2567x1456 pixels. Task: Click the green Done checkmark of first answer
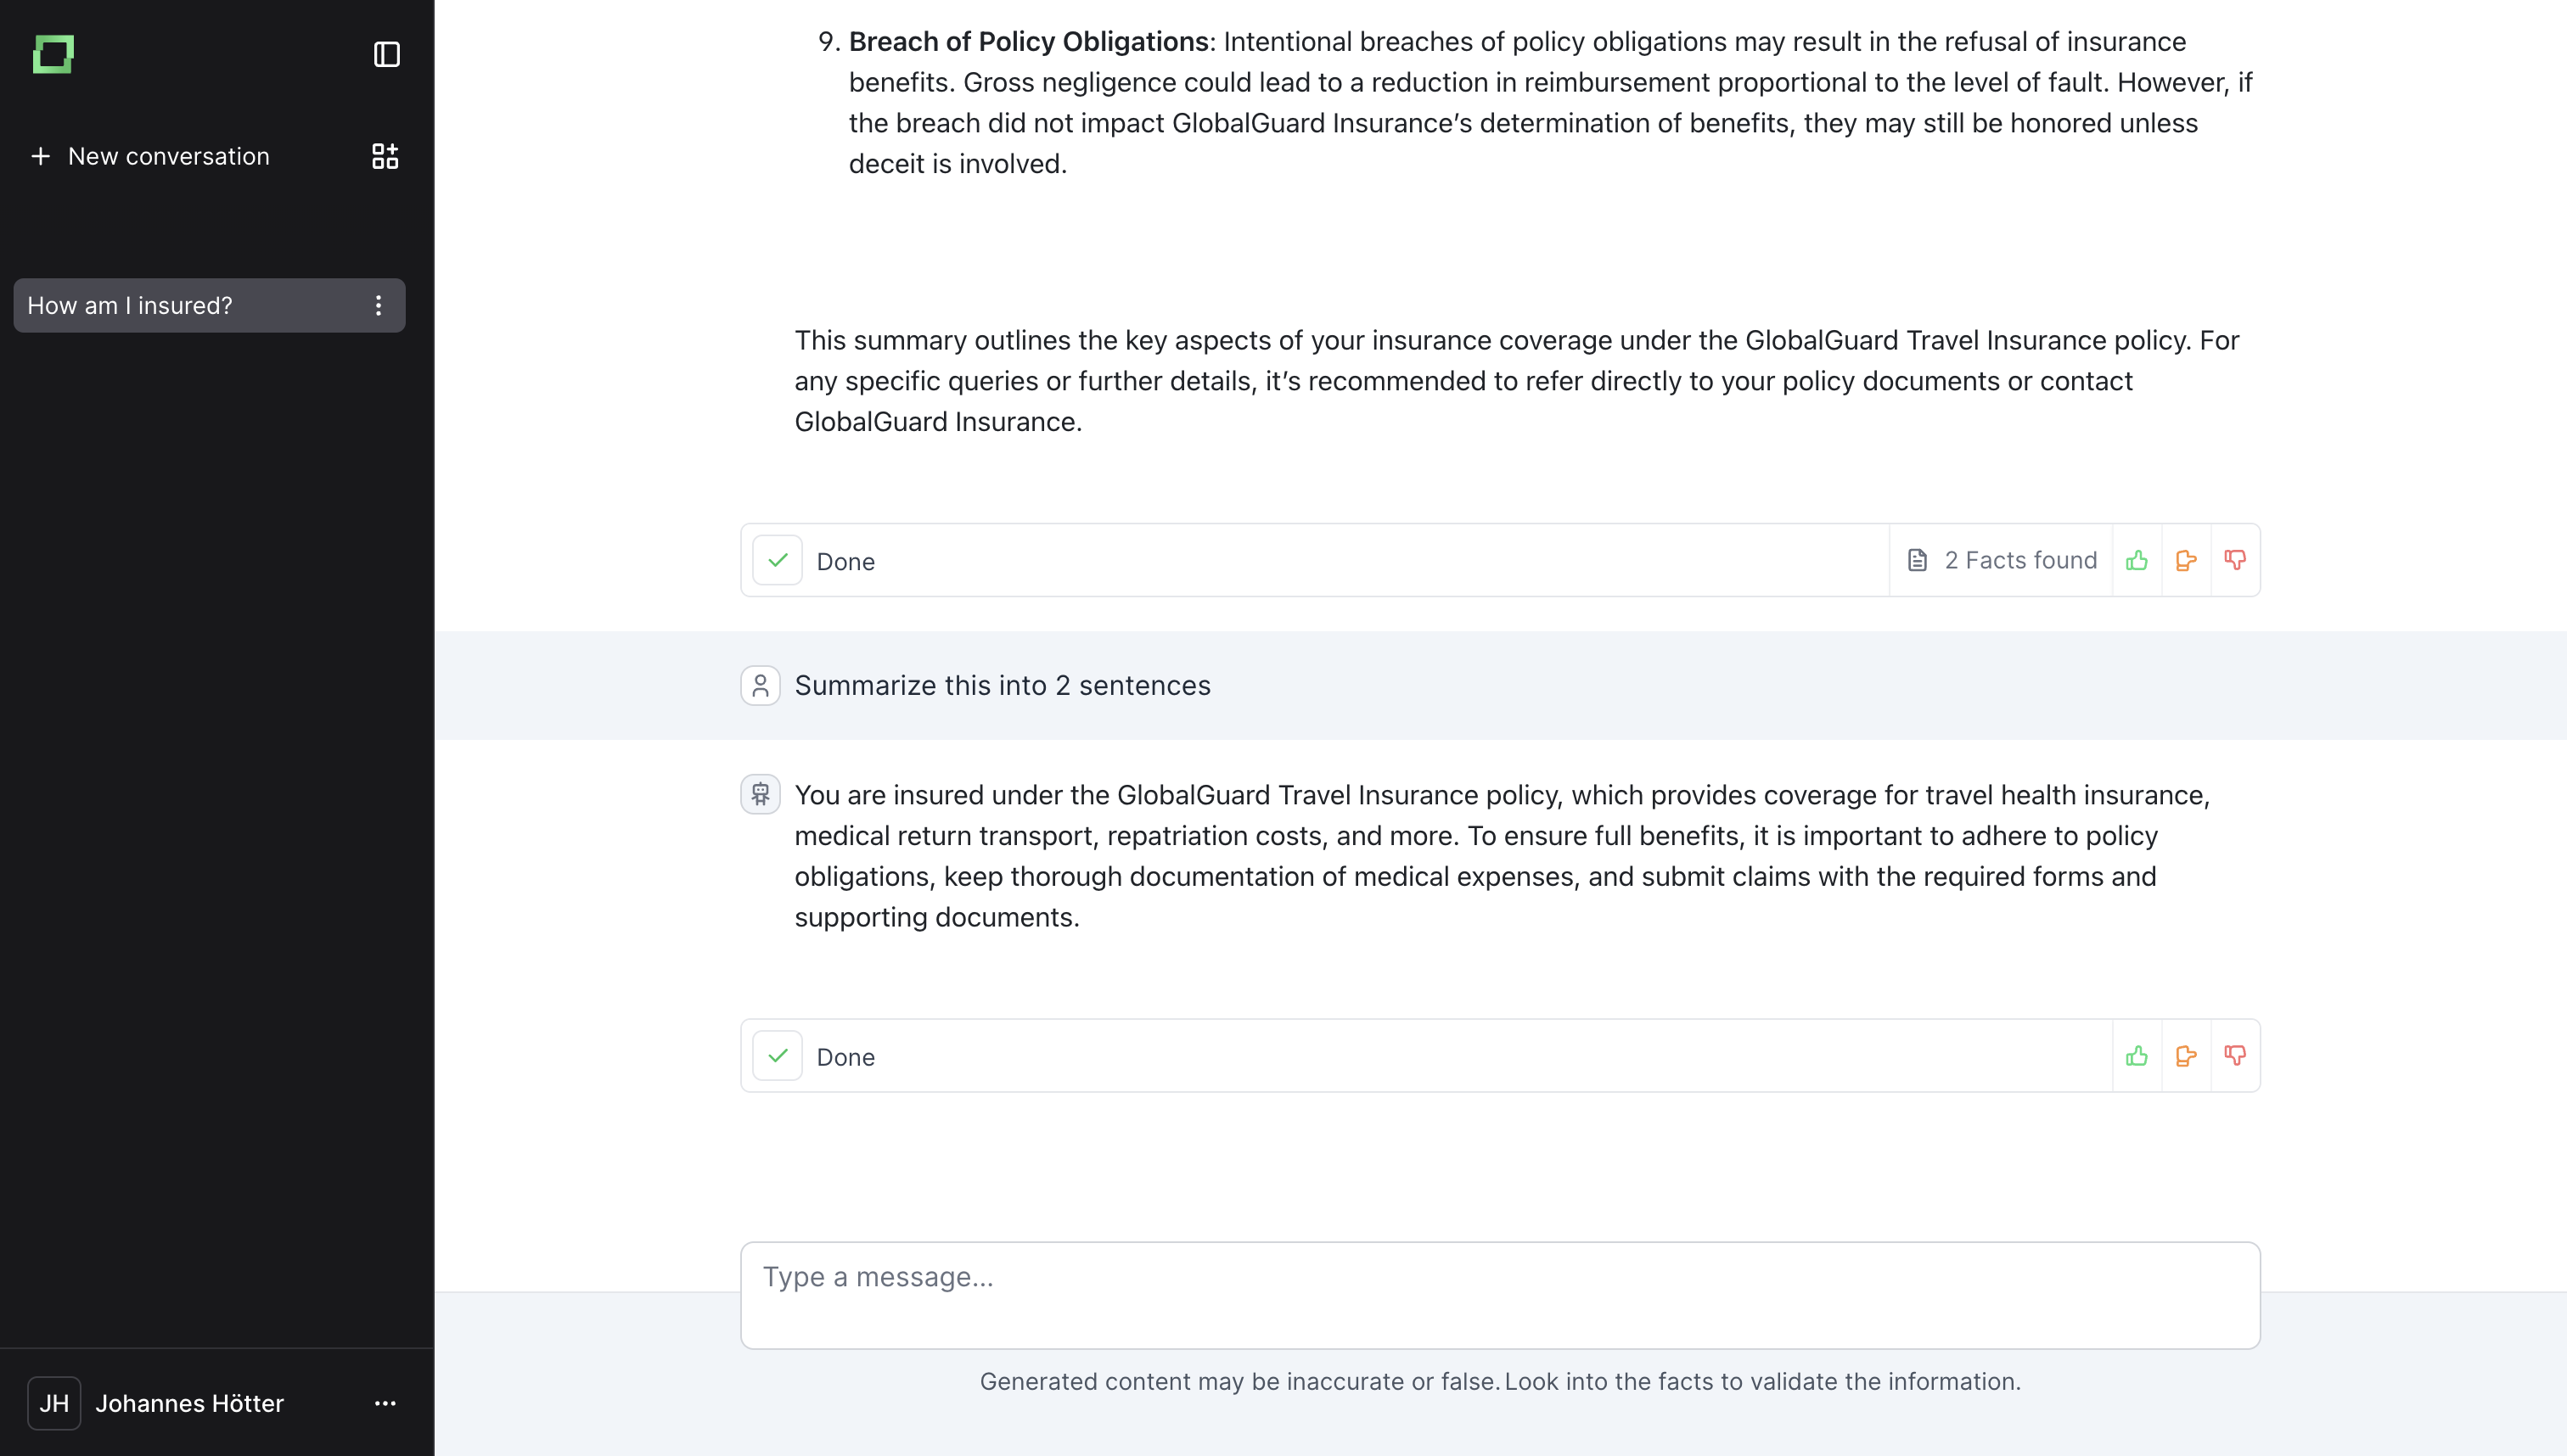tap(778, 560)
